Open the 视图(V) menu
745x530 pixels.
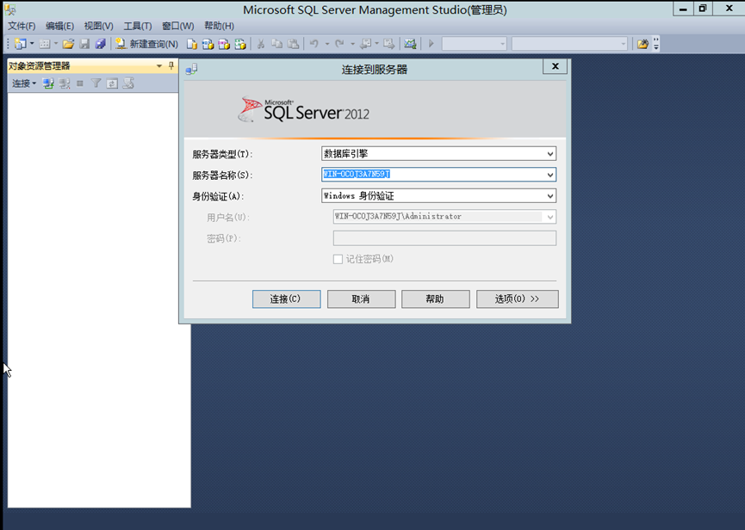[99, 26]
